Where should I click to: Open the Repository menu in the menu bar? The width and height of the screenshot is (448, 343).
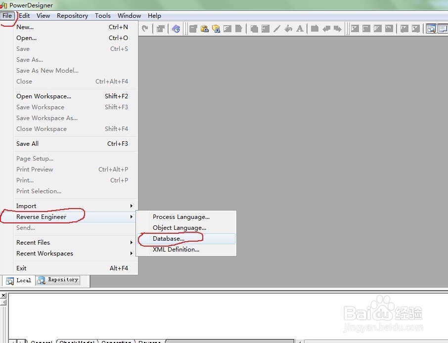(x=72, y=16)
